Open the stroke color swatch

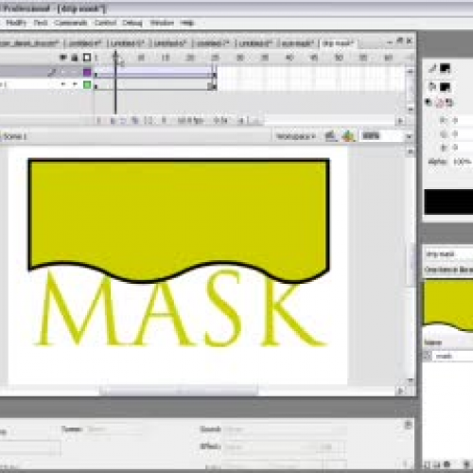click(446, 68)
